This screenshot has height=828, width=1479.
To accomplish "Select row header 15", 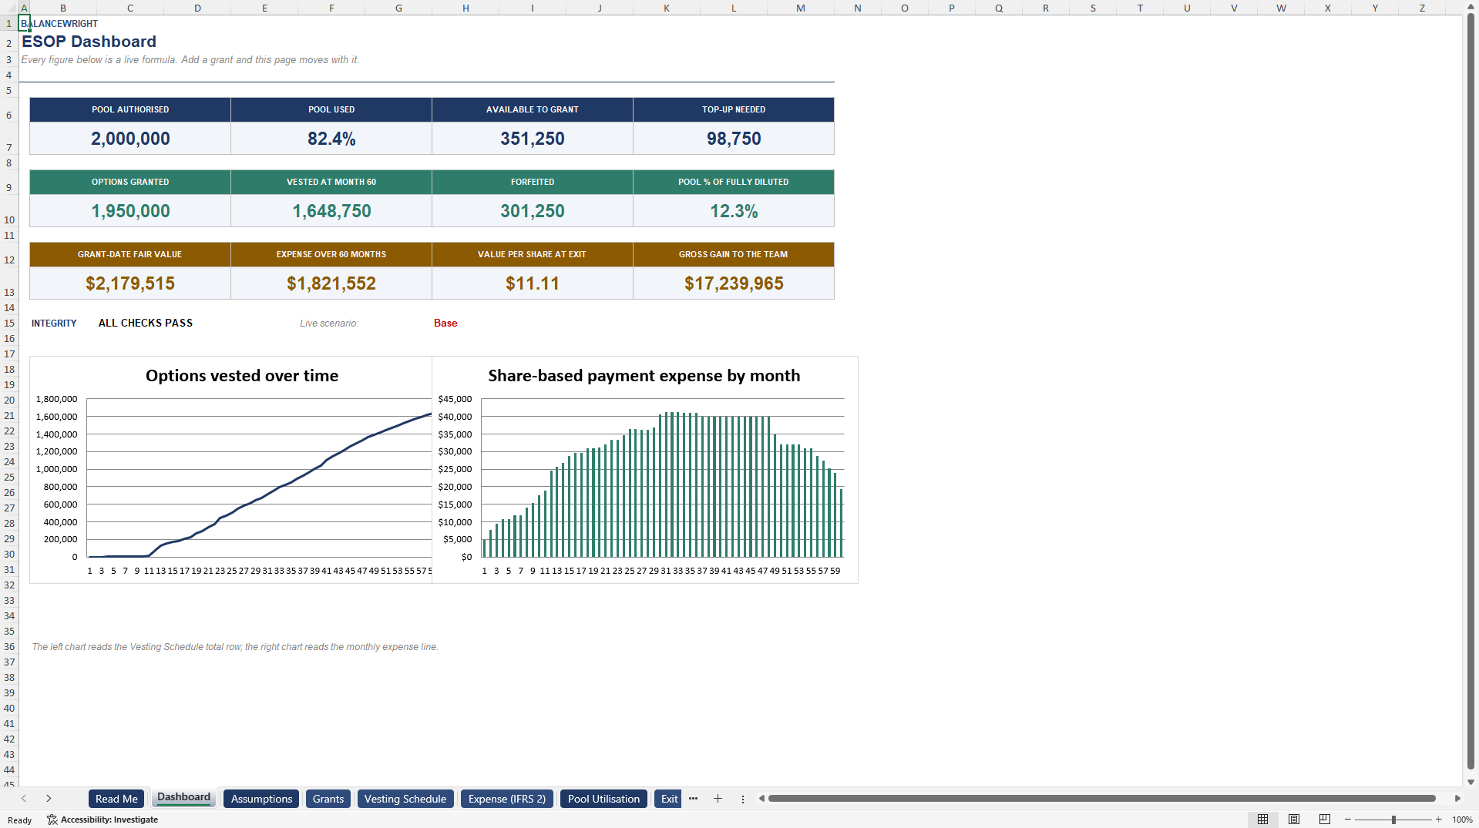I will (9, 323).
